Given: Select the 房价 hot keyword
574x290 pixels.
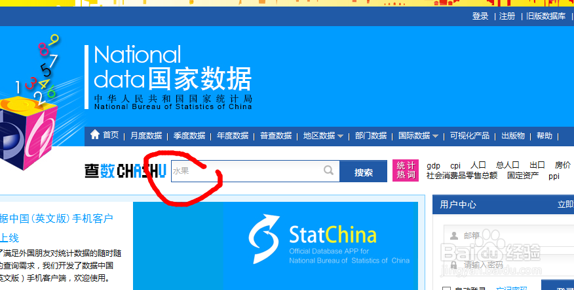Looking at the screenshot, I should (x=563, y=165).
